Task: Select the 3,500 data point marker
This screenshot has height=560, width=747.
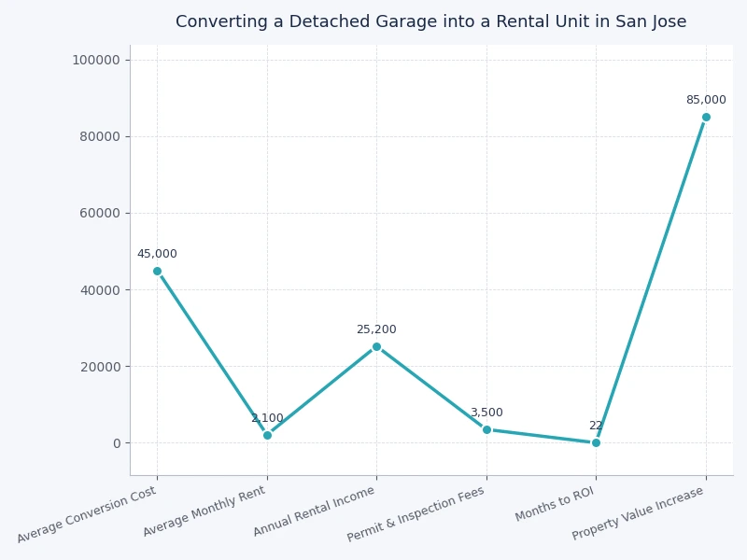Action: point(486,429)
